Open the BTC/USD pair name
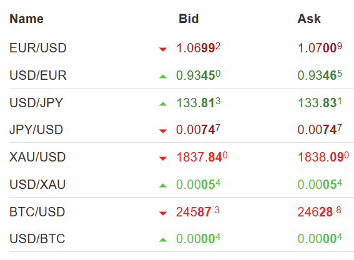The image size is (354, 260). 37,212
